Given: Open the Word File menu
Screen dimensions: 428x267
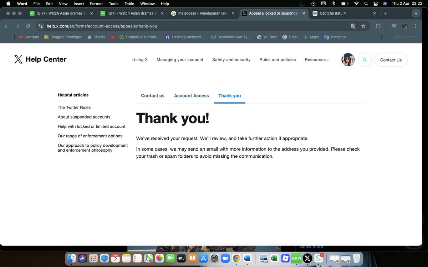Looking at the screenshot, I should coord(36,4).
